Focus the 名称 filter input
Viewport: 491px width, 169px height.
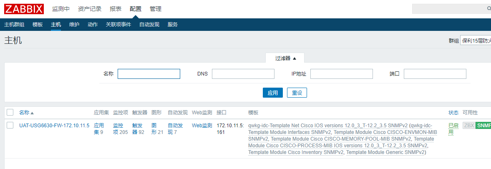pyautogui.click(x=149, y=74)
